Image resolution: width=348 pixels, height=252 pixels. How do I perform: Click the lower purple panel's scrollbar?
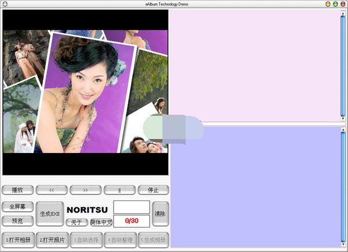tap(343, 185)
